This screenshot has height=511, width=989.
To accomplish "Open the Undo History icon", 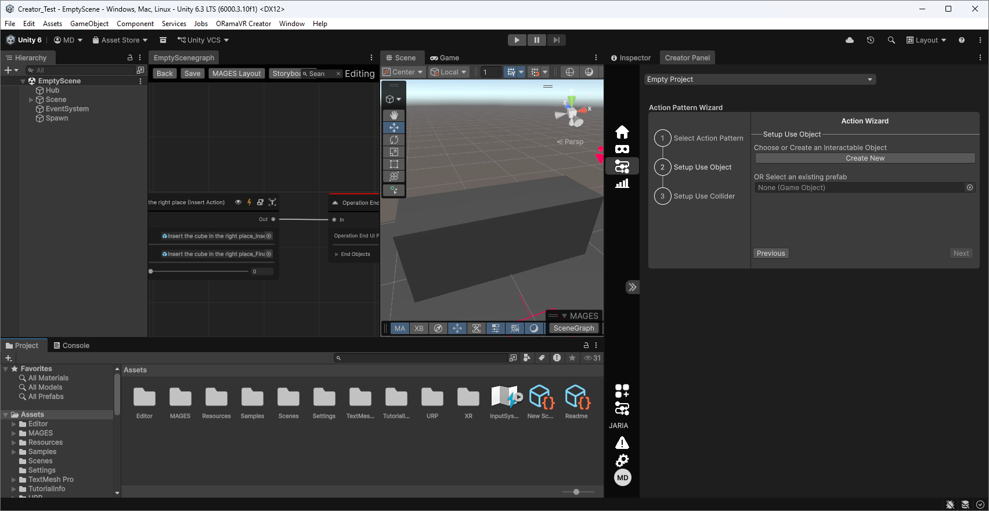I will coord(871,40).
